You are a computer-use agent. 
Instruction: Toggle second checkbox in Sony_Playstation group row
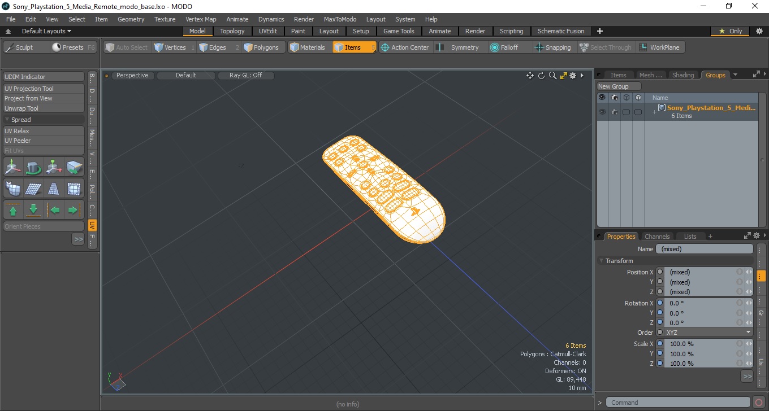point(638,112)
